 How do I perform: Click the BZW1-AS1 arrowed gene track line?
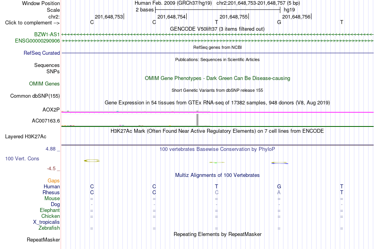pyautogui.click(x=217, y=35)
